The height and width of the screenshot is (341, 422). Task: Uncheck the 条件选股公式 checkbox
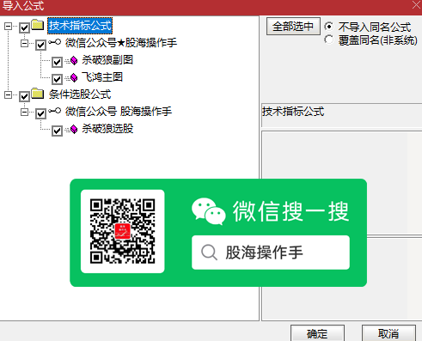click(24, 96)
